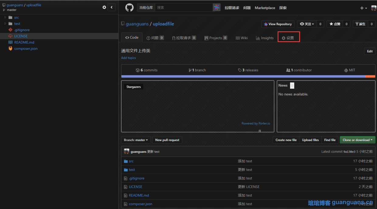Image resolution: width=377 pixels, height=209 pixels.
Task: Open 问题 in the top navigation
Action: [247, 8]
